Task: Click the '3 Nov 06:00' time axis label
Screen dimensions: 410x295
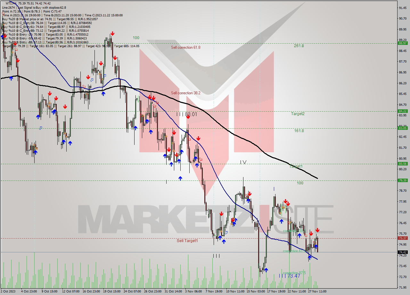Action: (193, 291)
